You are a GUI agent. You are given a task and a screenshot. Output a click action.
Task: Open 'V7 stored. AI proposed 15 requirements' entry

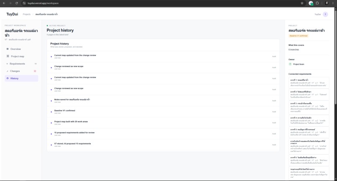pos(163,145)
